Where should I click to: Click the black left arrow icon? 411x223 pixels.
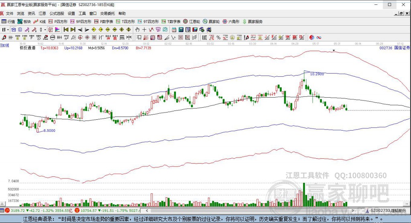[x=80, y=30]
